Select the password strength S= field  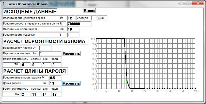click(x=73, y=29)
